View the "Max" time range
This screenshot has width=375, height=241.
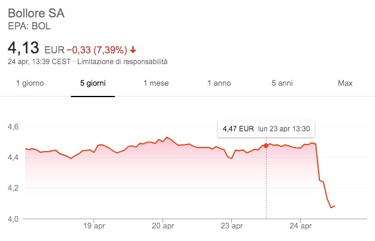345,83
